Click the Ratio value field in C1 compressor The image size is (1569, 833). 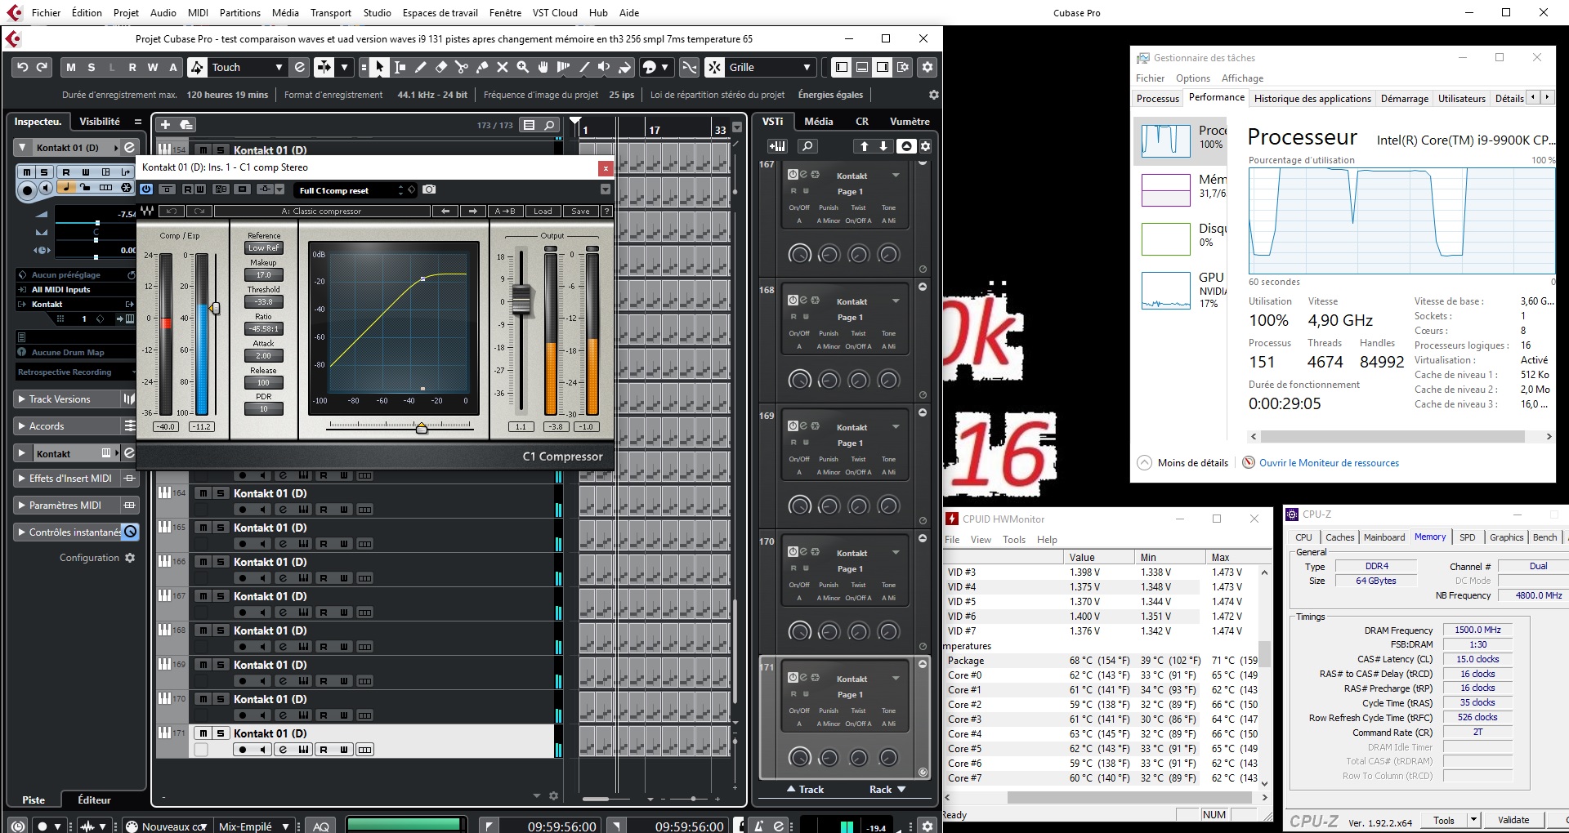pos(263,328)
